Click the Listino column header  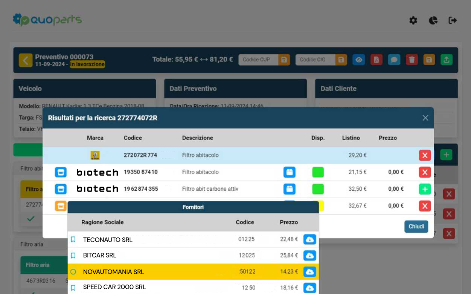pyautogui.click(x=351, y=138)
